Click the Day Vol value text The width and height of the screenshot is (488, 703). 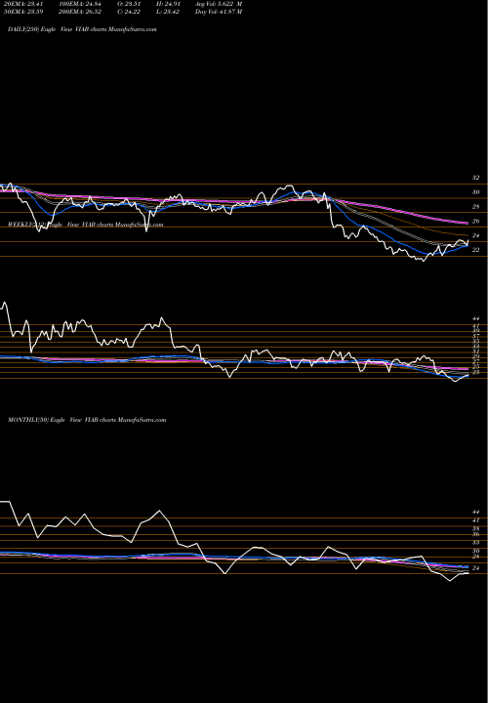point(219,12)
